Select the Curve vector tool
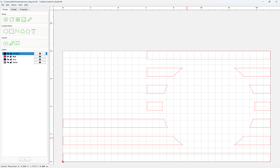The width and height of the screenshot is (280, 168). (22, 31)
